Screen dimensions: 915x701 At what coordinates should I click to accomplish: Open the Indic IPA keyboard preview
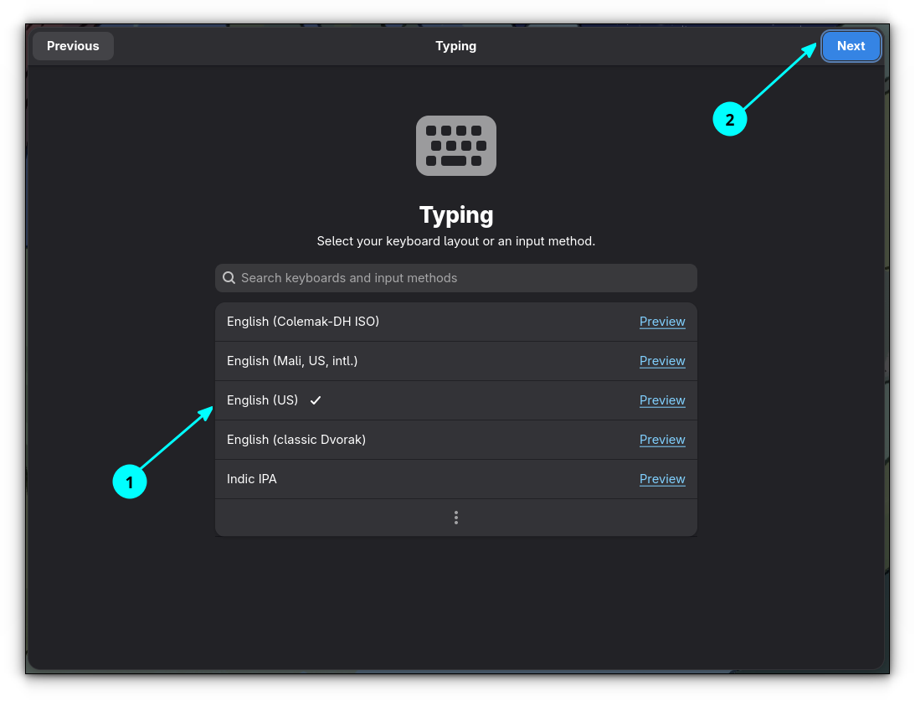point(662,478)
